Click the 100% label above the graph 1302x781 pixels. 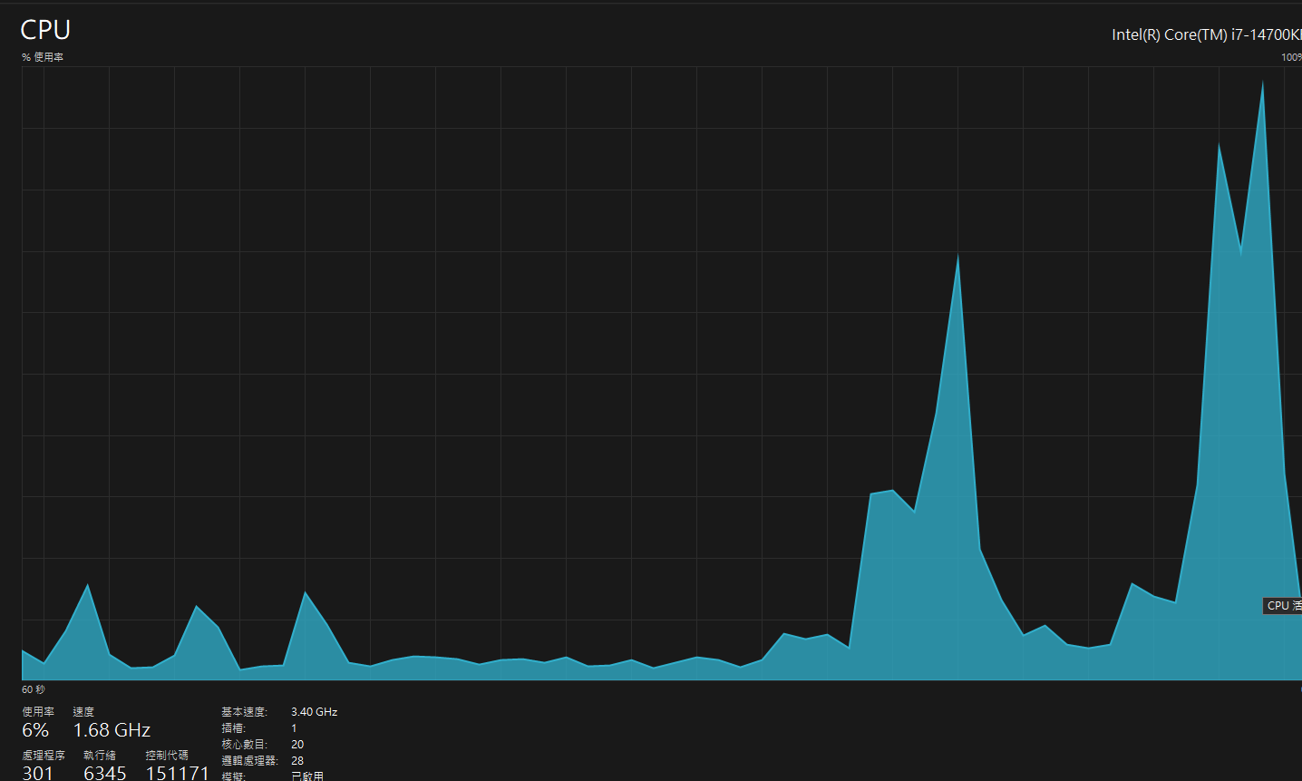tap(1291, 57)
